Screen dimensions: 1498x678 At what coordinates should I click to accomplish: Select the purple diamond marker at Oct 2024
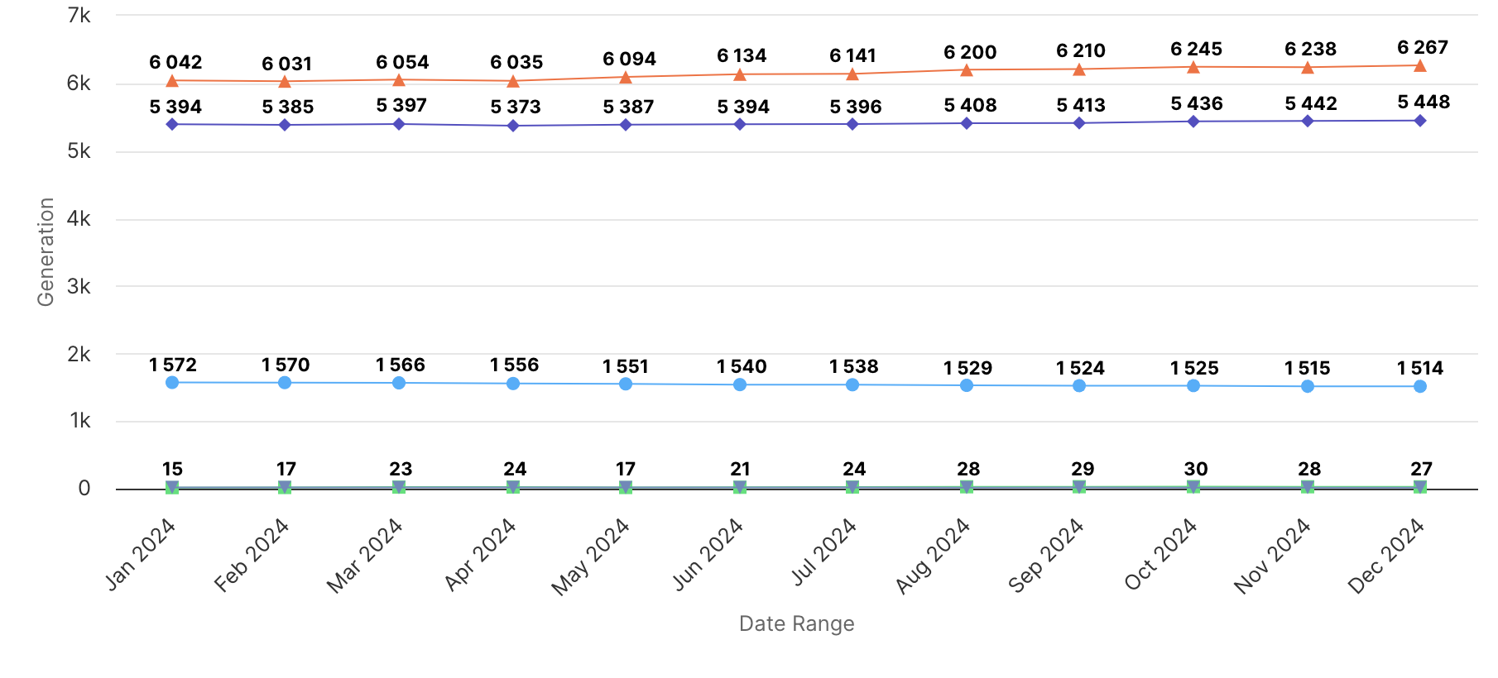coord(1193,122)
